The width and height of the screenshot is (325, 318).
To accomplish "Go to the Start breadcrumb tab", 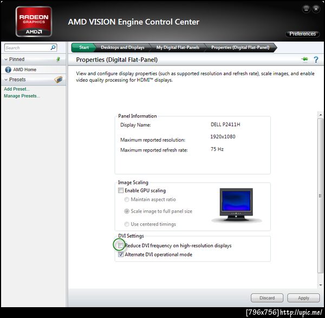I will tap(84, 48).
